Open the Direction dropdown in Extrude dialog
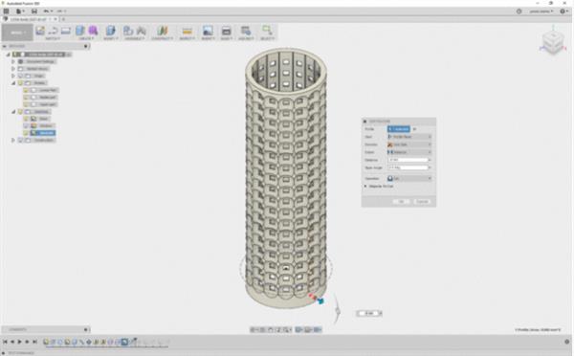 [x=409, y=145]
